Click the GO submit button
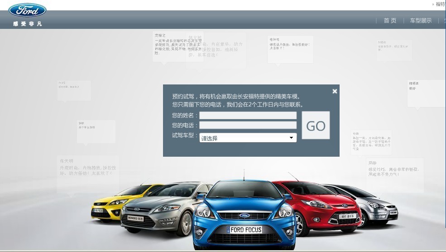The image size is (446, 252). 316,125
